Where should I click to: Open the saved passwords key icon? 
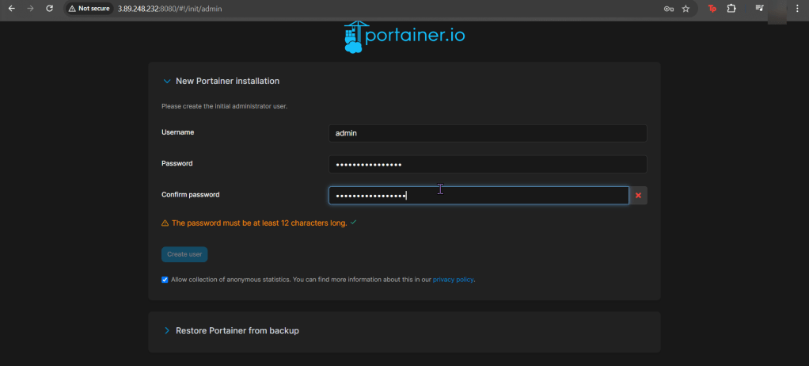point(668,9)
